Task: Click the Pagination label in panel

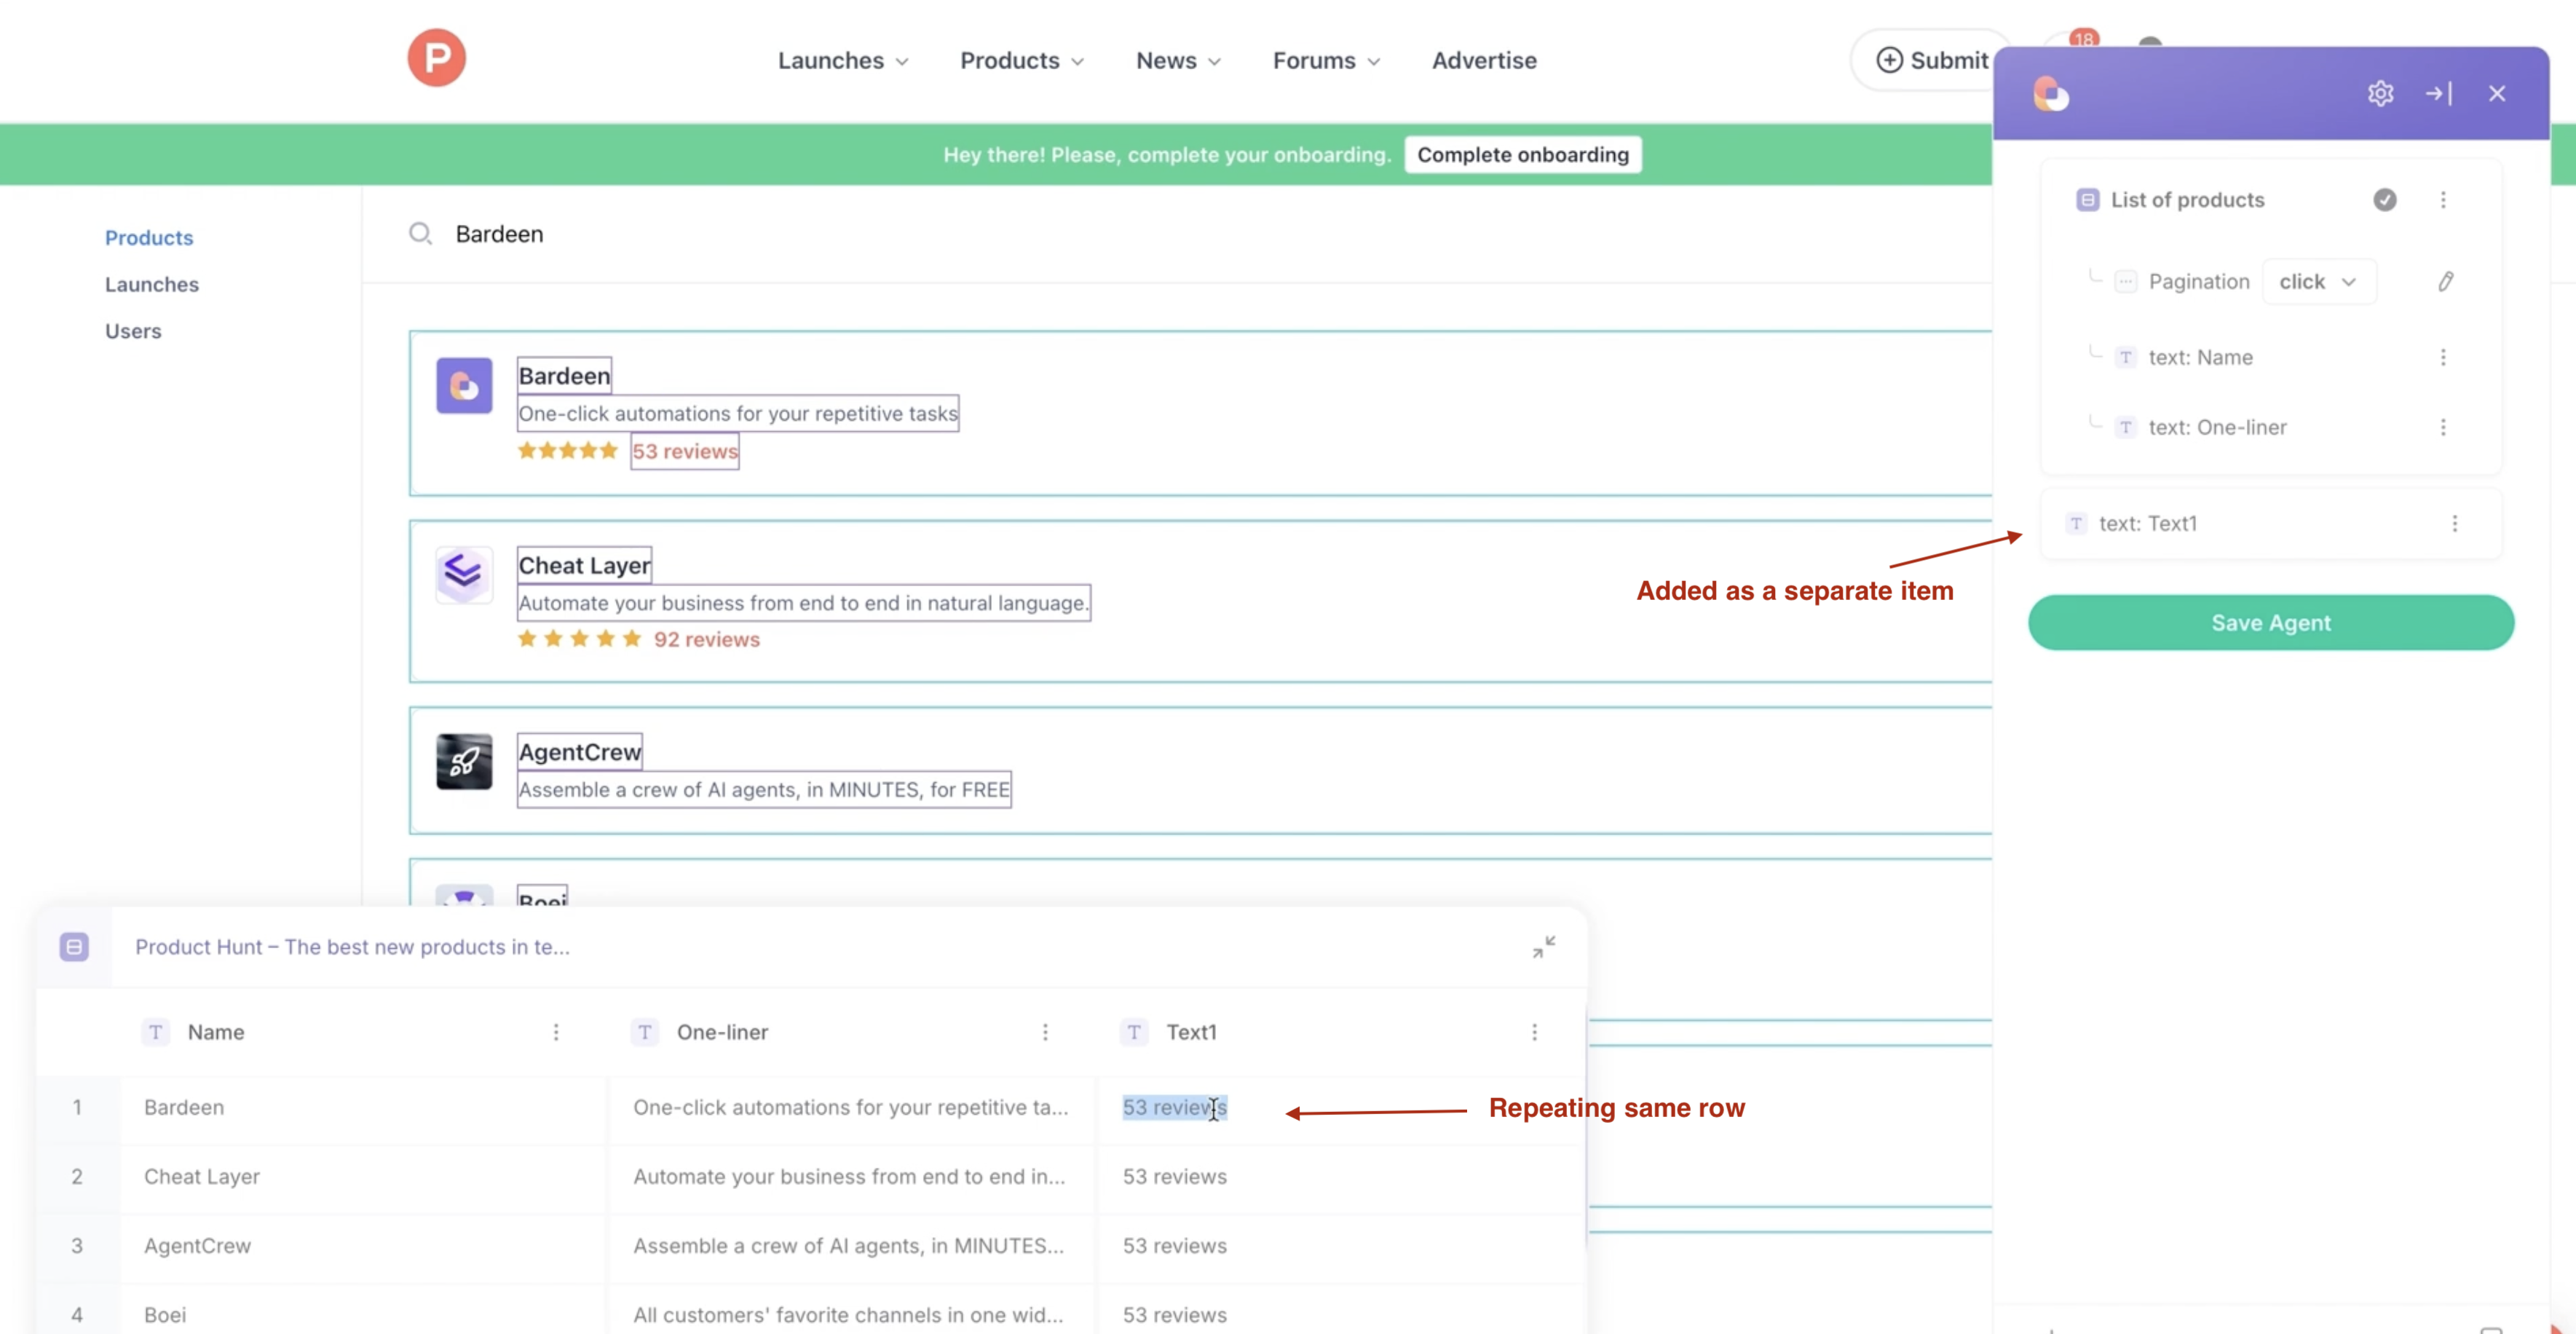Action: point(2199,282)
